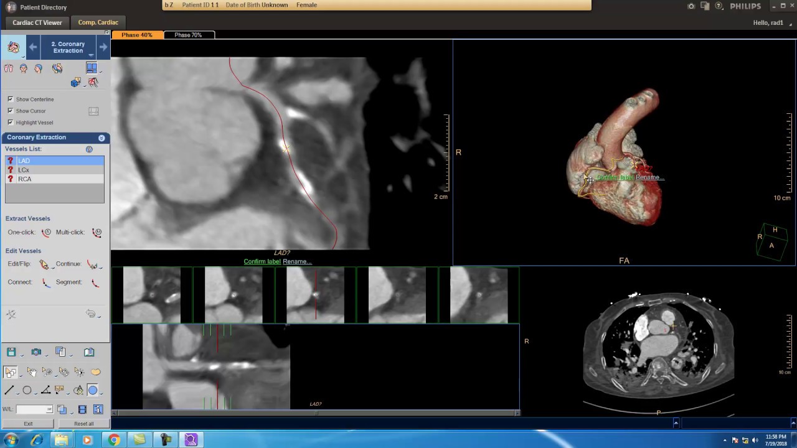Open the Patient Directory
Viewport: 797px width, 448px height.
pyautogui.click(x=35, y=7)
